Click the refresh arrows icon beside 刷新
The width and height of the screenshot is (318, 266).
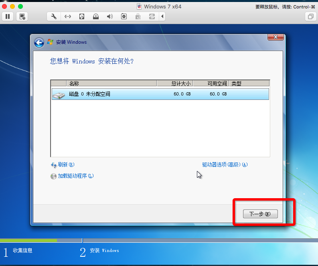pyautogui.click(x=54, y=165)
